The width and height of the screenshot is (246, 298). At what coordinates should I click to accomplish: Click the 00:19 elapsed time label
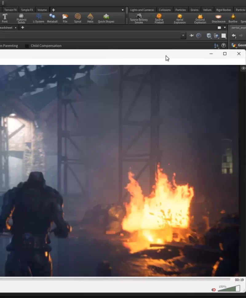239,280
